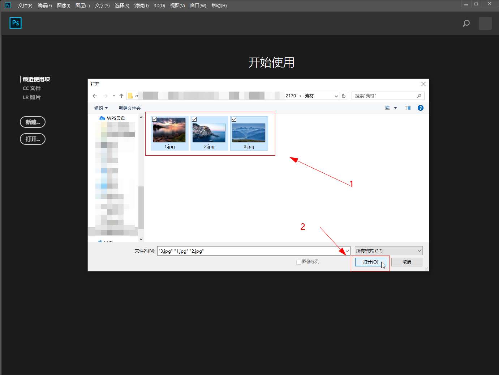Open the 文件(F) menu
Screen dimensions: 499x375
(x=25, y=5)
